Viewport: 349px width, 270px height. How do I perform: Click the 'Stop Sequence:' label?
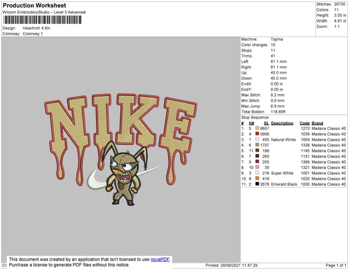coord(255,118)
